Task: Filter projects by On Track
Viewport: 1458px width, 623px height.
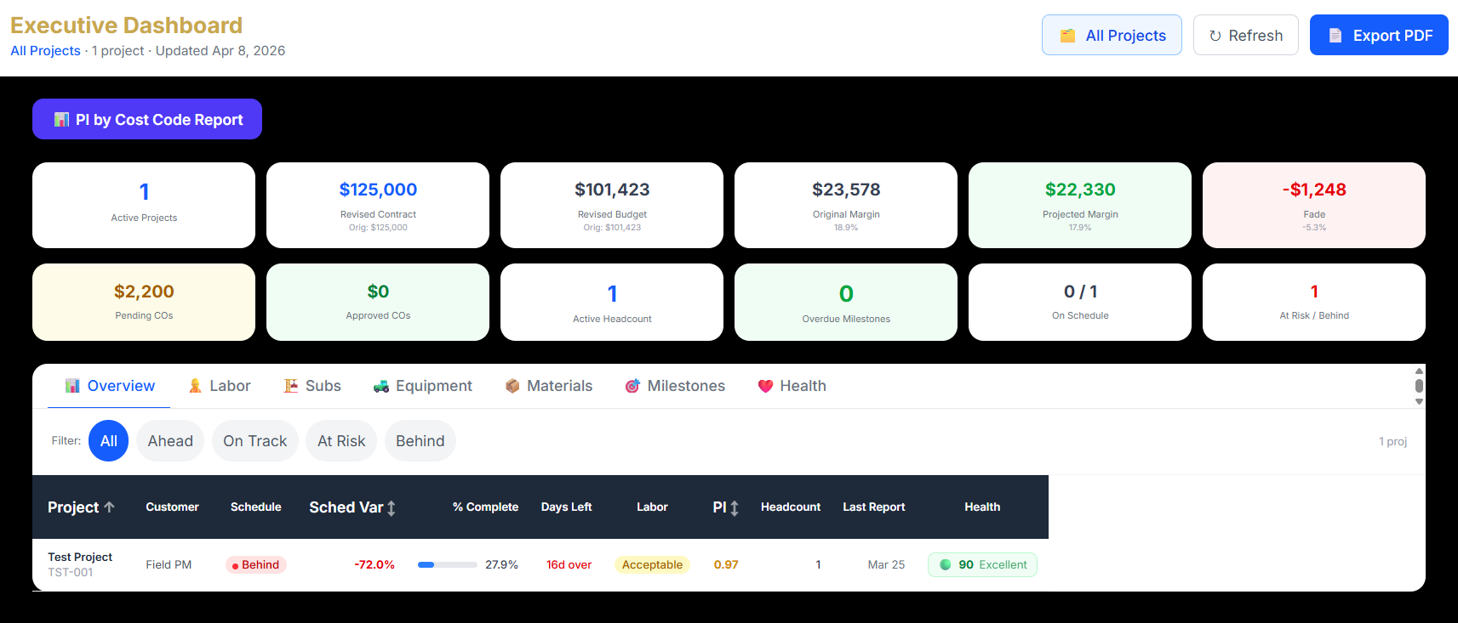Action: click(x=255, y=441)
